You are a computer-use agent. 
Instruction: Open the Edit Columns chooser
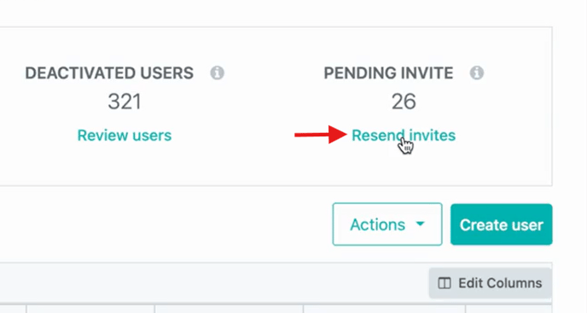491,283
